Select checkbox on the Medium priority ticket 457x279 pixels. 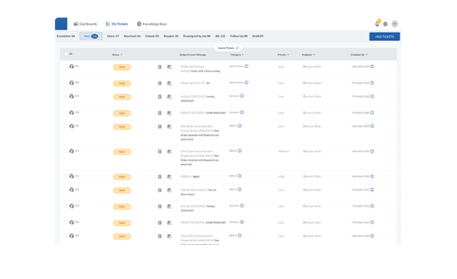click(x=66, y=151)
